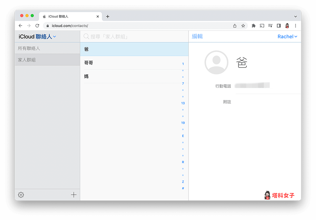Select contact 媽 in list

134,76
